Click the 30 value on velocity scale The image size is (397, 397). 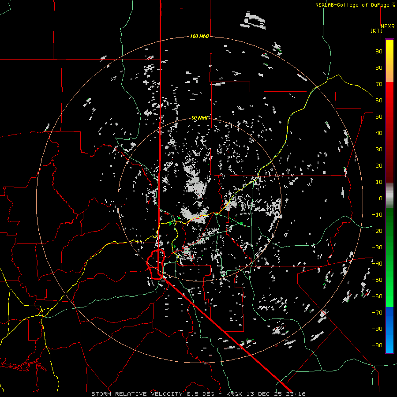(x=379, y=150)
